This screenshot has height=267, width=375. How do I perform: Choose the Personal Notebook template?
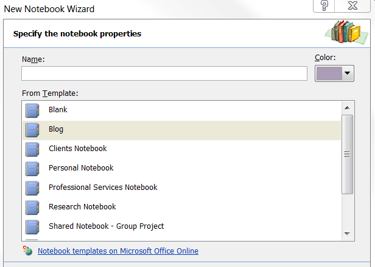click(x=181, y=169)
